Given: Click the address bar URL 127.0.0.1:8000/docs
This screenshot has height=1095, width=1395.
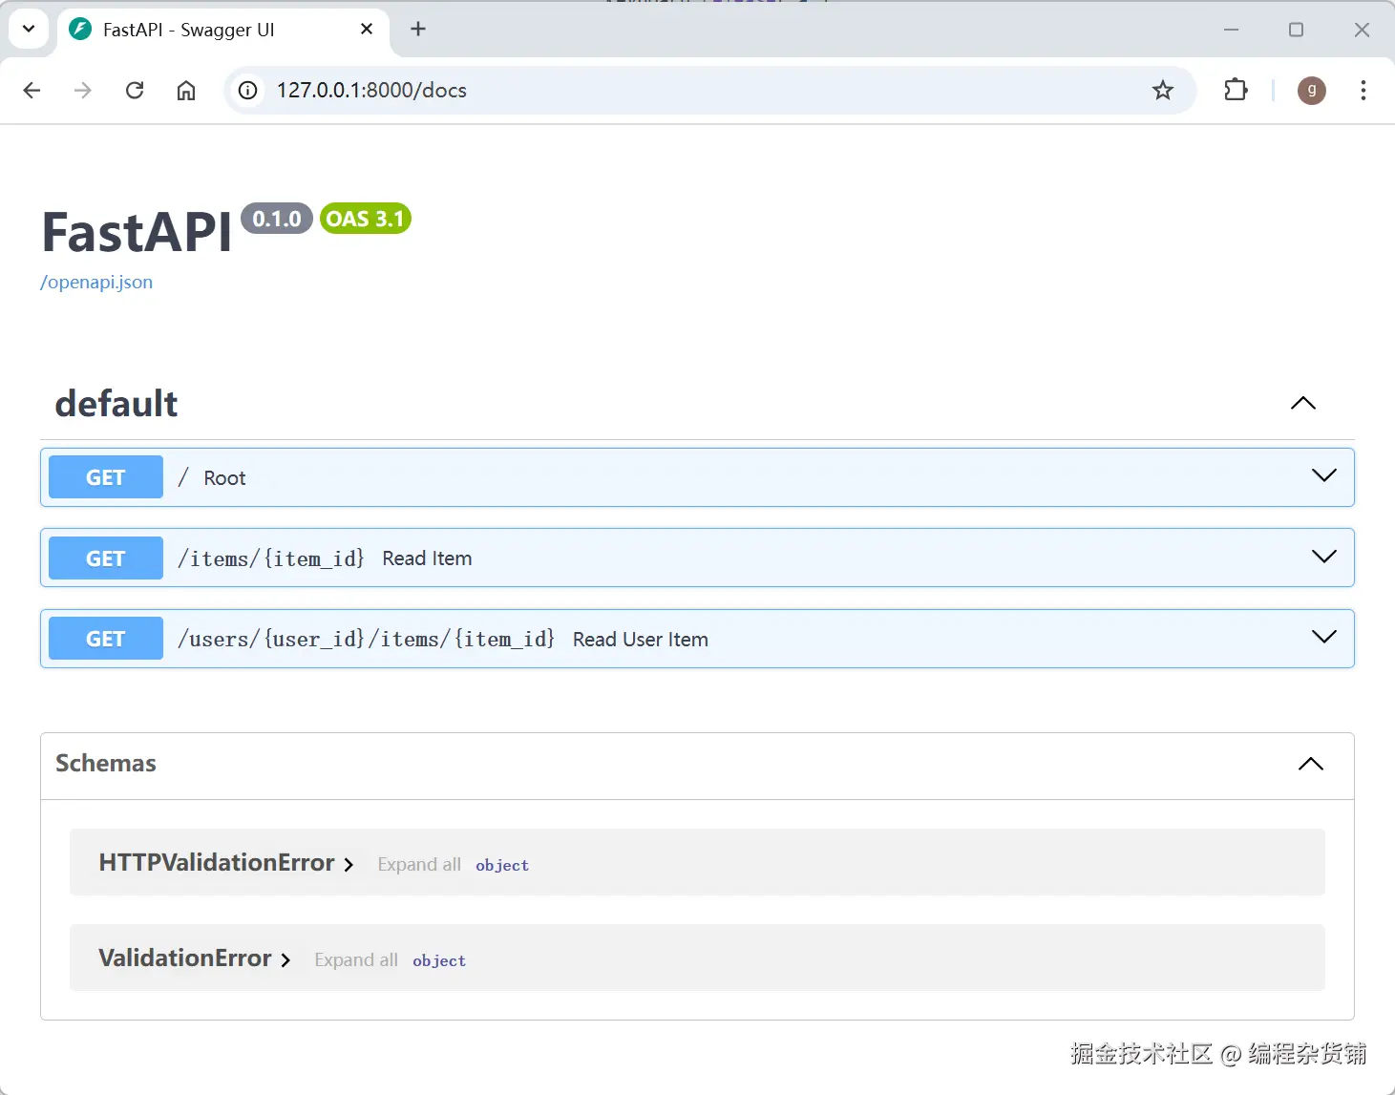Looking at the screenshot, I should tap(371, 90).
